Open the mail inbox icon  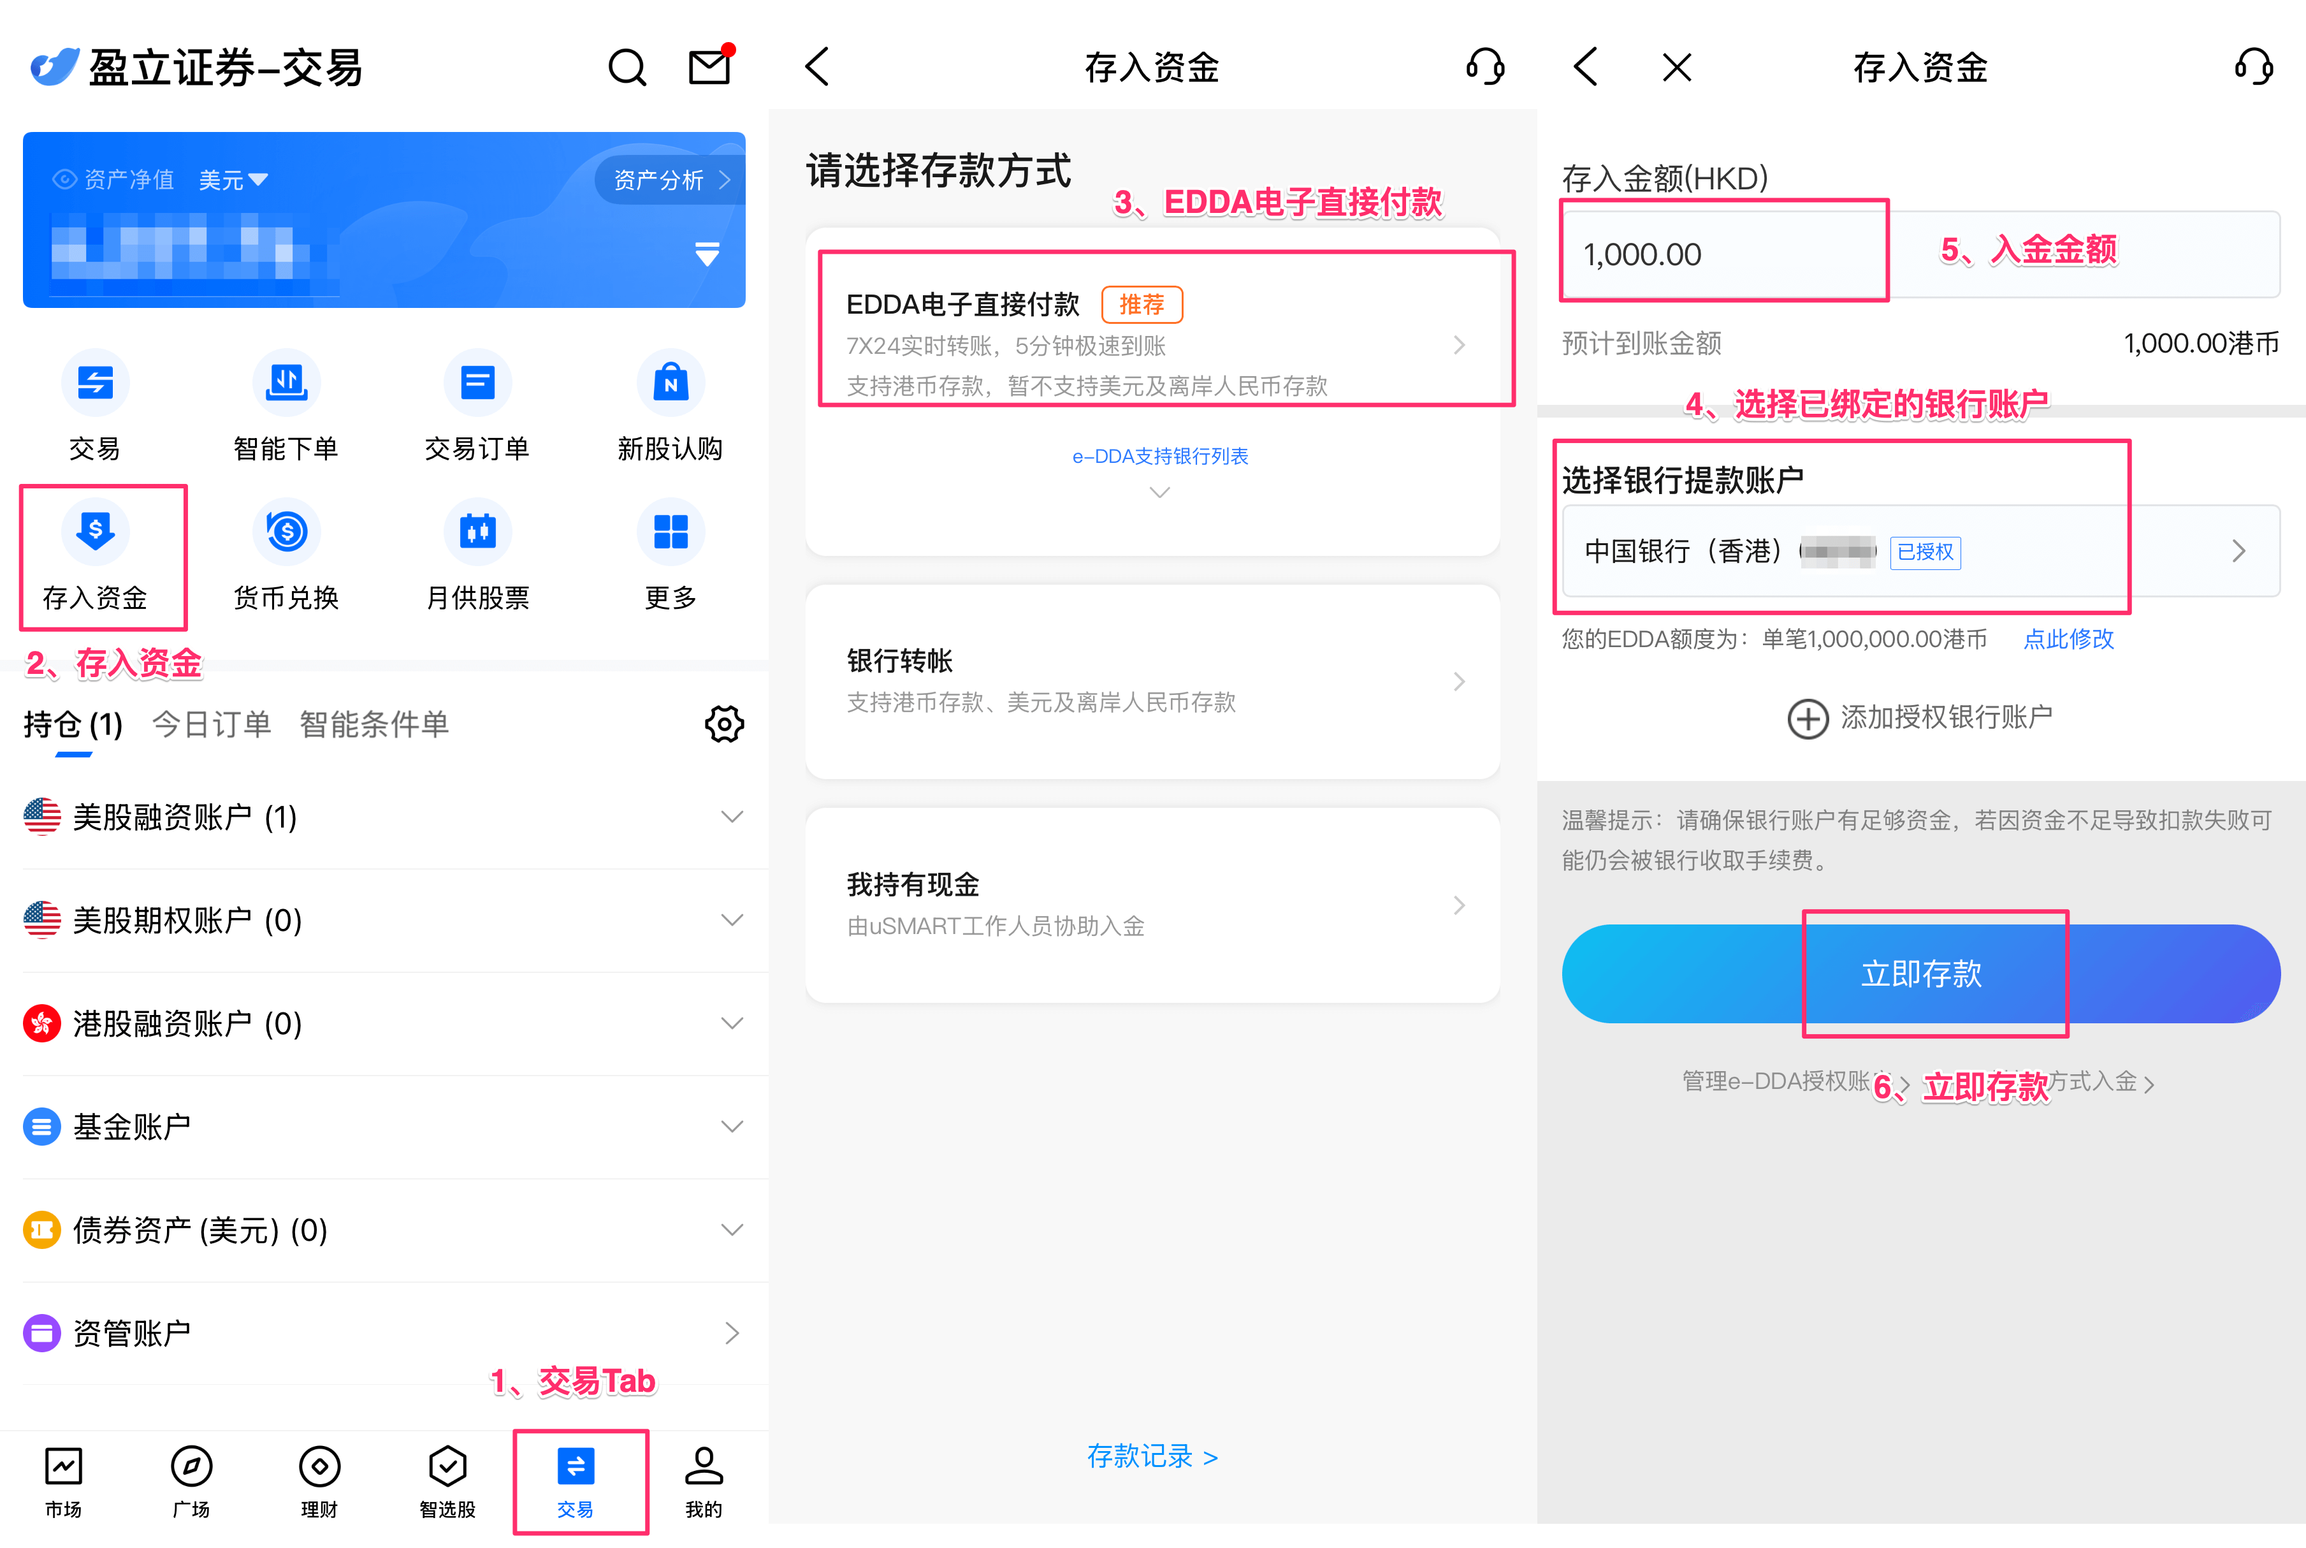click(709, 67)
